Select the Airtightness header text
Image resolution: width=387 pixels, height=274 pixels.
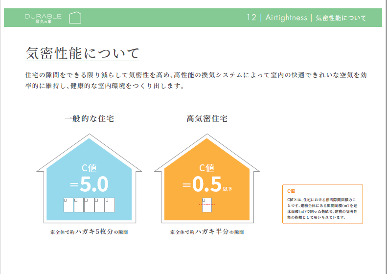[286, 18]
